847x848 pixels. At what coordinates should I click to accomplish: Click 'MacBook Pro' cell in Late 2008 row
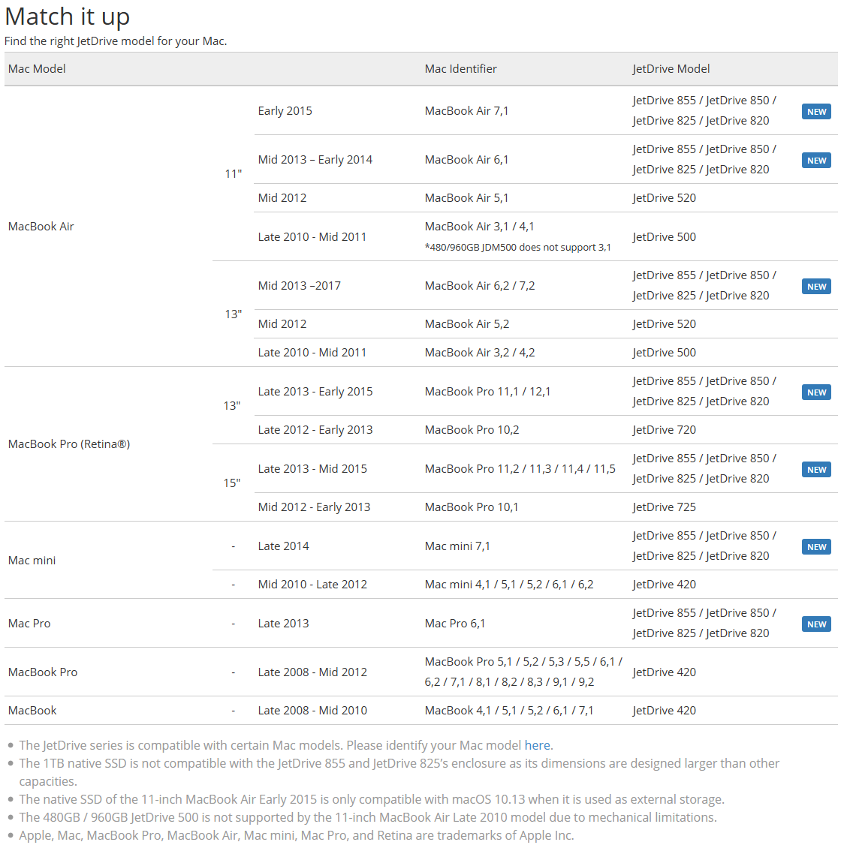(43, 672)
